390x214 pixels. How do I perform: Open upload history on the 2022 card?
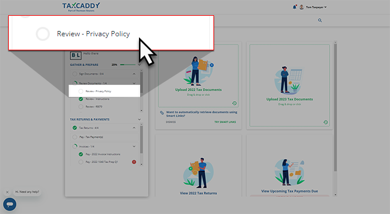tap(235, 103)
